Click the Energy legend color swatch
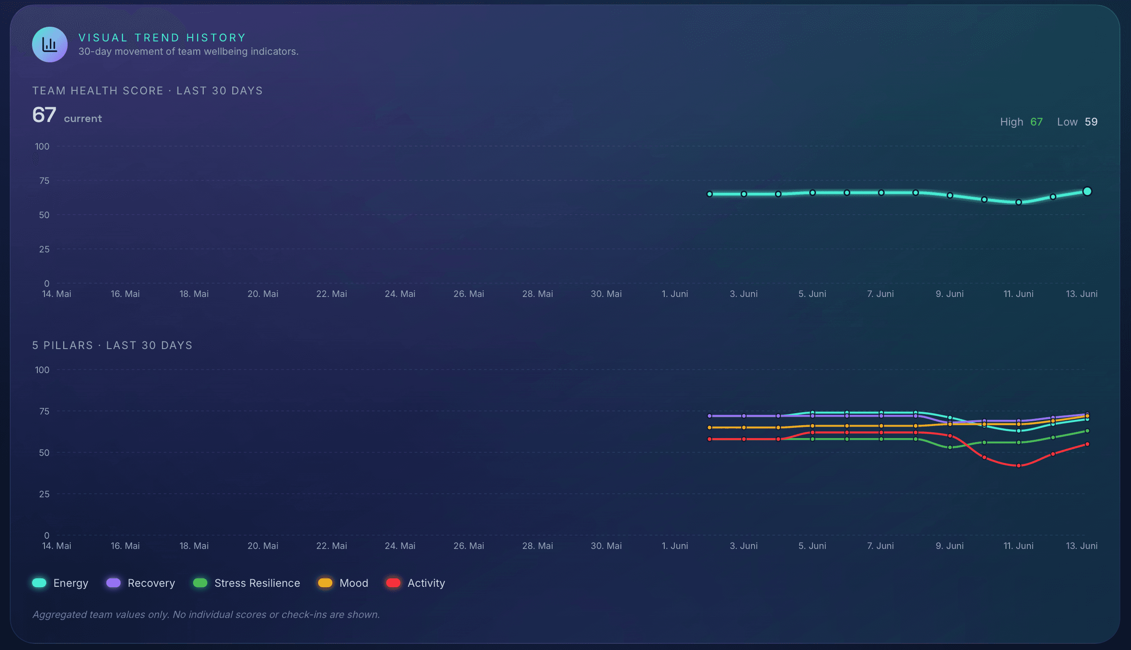Image resolution: width=1131 pixels, height=650 pixels. [x=39, y=583]
